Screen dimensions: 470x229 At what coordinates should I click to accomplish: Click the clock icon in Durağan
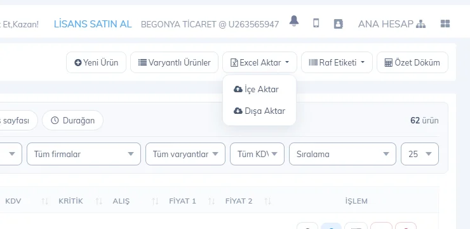point(55,120)
